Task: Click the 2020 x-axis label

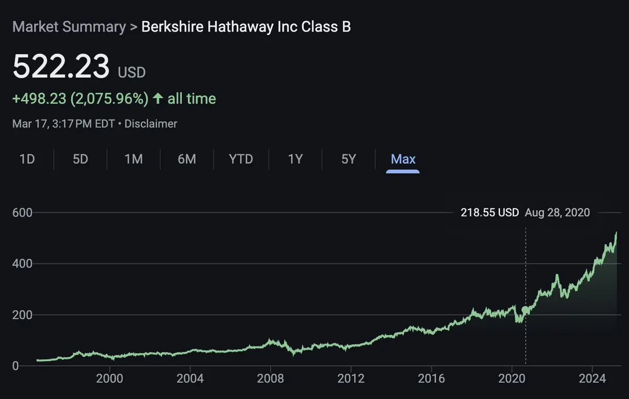Action: pyautogui.click(x=512, y=379)
